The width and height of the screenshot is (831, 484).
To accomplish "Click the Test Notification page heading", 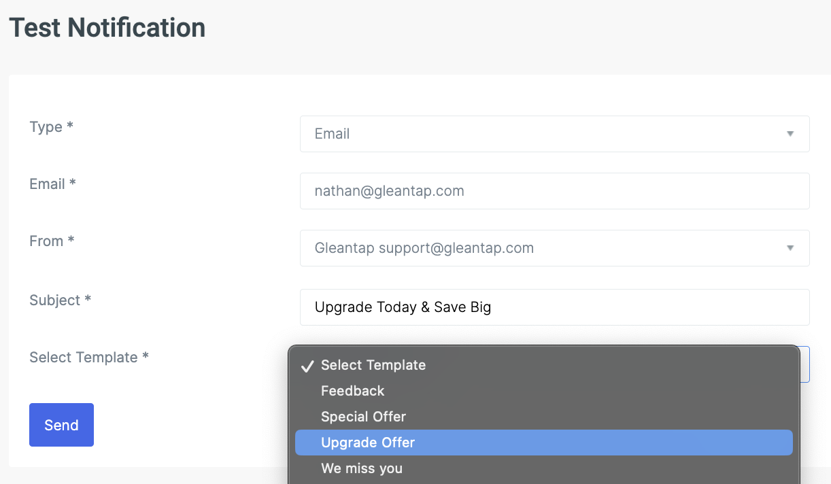I will click(107, 28).
